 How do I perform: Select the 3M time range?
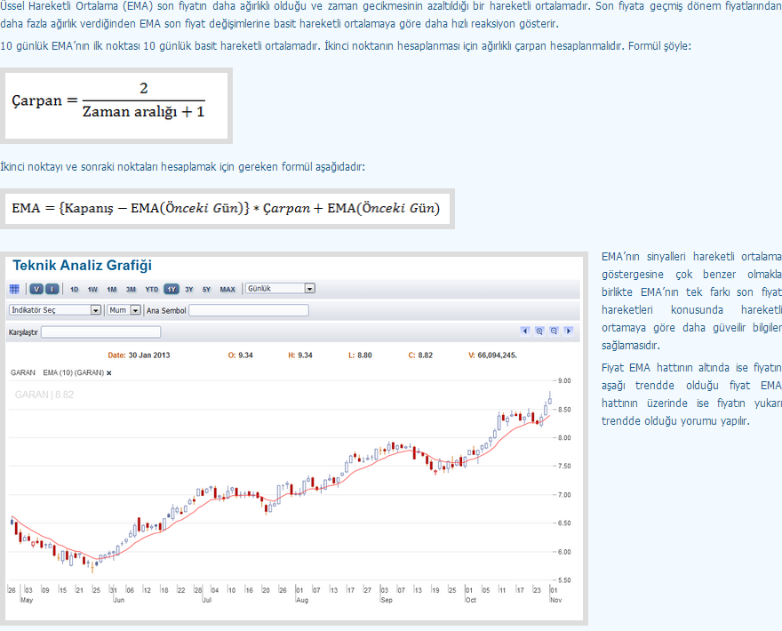(x=131, y=290)
